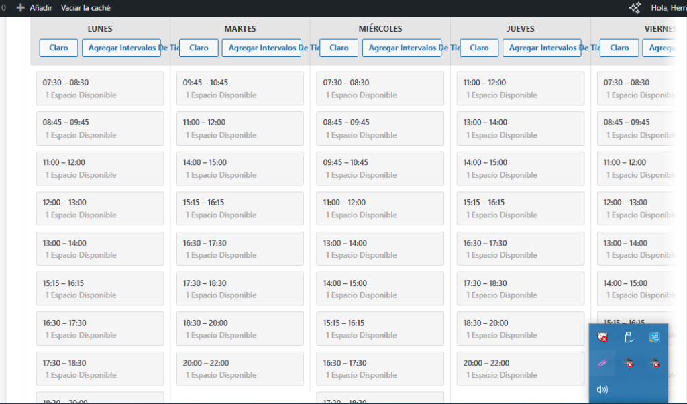
Task: Open the Intel graphics tray icon
Action: click(x=654, y=338)
